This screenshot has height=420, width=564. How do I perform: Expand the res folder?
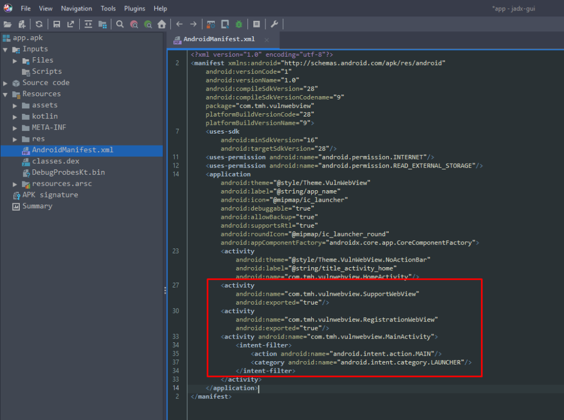coord(15,139)
